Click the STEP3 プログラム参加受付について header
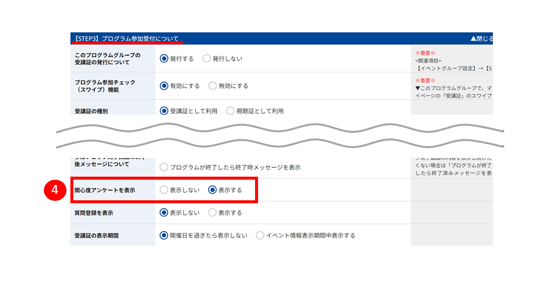Screen dimensions: 553x281 coord(126,38)
